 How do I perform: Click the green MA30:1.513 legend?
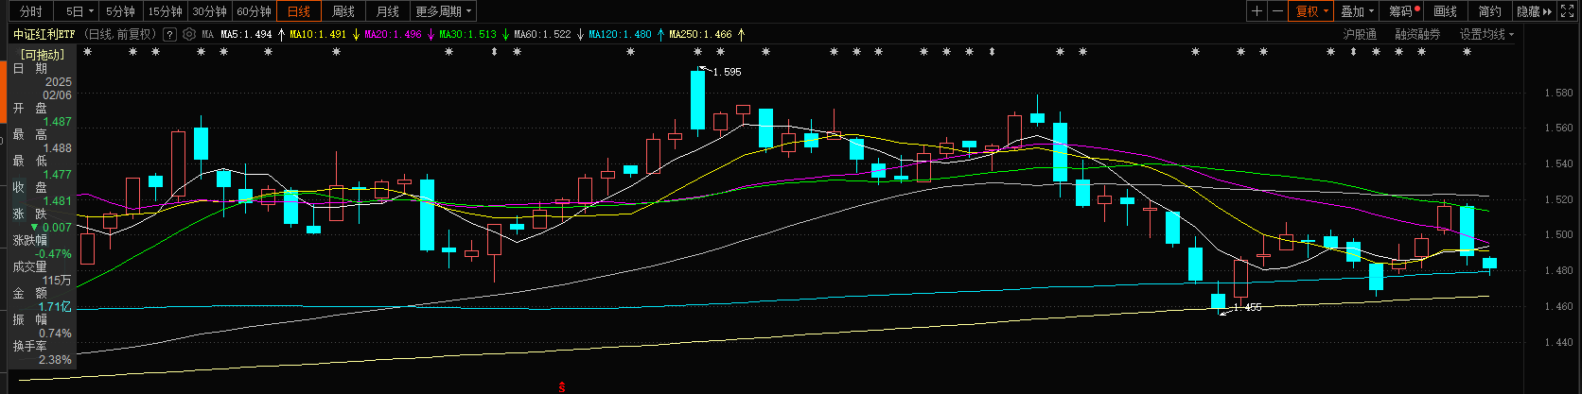(x=467, y=34)
